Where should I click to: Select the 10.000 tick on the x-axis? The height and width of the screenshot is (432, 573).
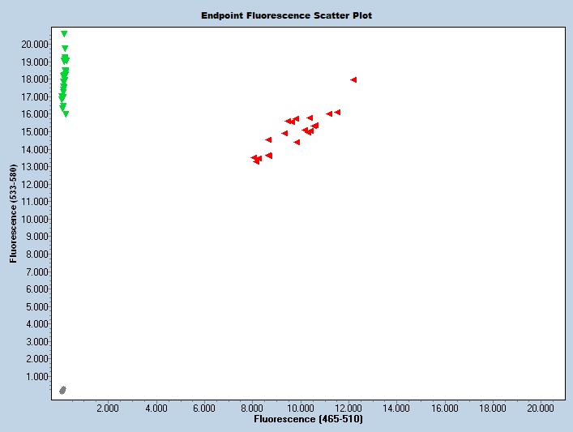[299, 408]
